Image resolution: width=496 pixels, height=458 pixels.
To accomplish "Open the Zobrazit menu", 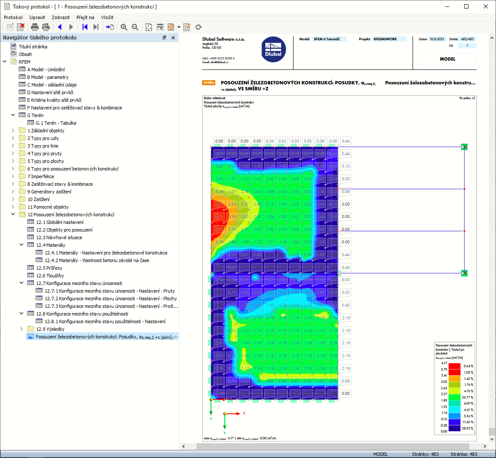I will (60, 17).
